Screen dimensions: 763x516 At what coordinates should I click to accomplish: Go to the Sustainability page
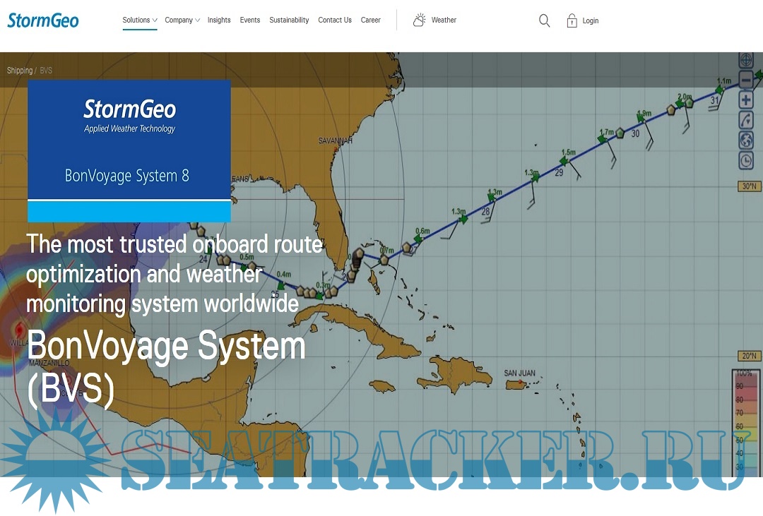point(289,20)
